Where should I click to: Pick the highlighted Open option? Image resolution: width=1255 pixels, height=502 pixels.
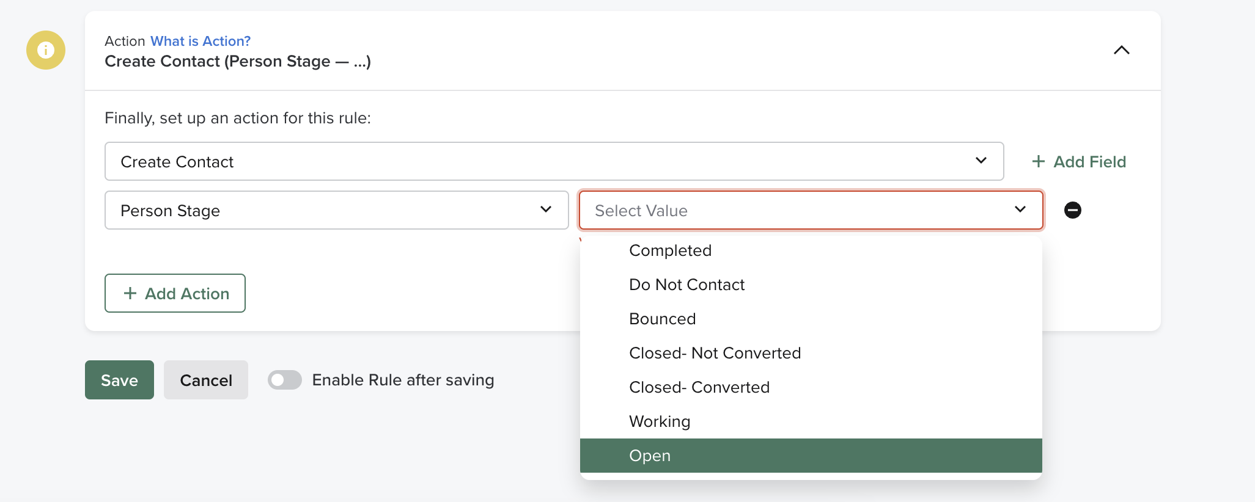click(x=649, y=456)
